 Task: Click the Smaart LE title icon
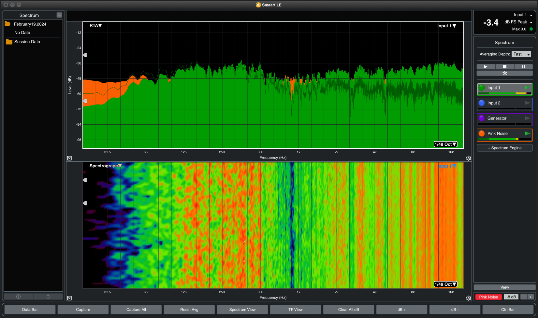pos(258,5)
